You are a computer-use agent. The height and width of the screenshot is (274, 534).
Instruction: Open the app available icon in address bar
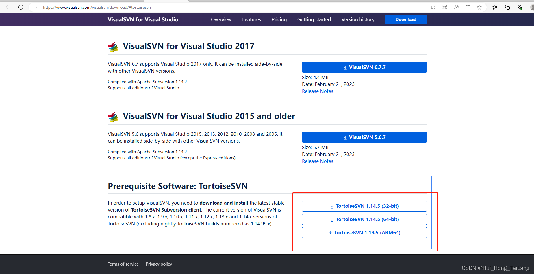pos(433,7)
